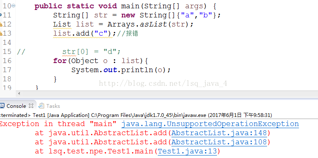Click the horizontal scrollbar left arrow

click(19, 94)
